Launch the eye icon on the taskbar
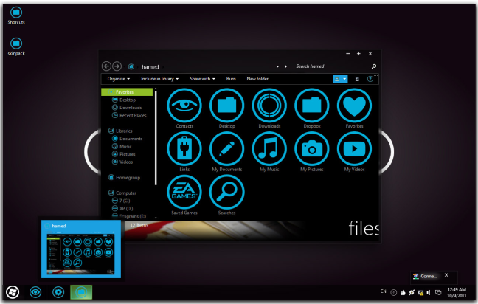This screenshot has width=478, height=304. pyautogui.click(x=35, y=292)
